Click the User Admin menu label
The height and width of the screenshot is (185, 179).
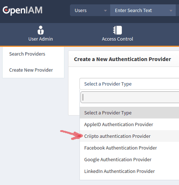[41, 39]
